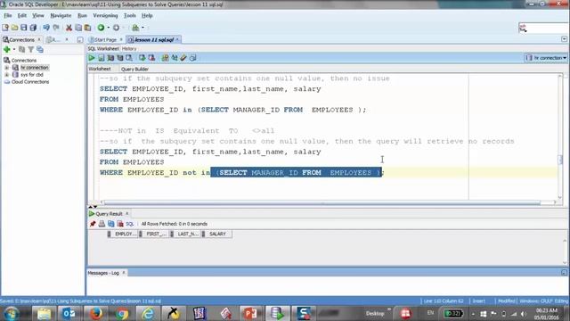The image size is (570, 321).
Task: Click the green plus New Connection icon
Action: 6,50
